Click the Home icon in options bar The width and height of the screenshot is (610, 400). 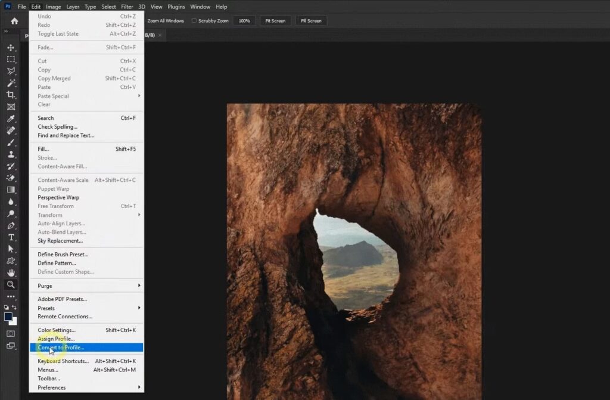click(14, 21)
